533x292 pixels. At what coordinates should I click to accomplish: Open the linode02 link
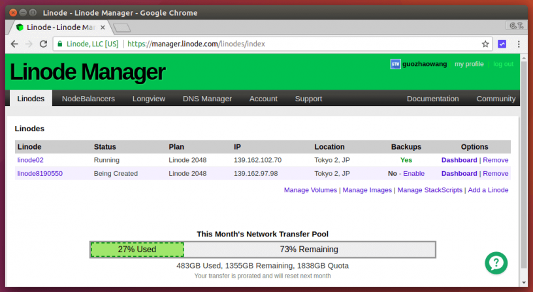coord(30,160)
